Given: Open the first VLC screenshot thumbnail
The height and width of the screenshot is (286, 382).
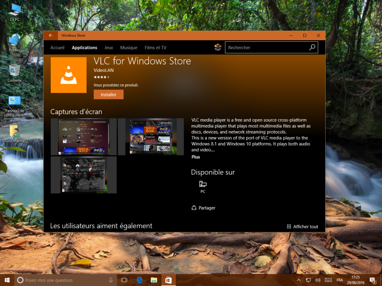Looking at the screenshot, I should click(84, 136).
